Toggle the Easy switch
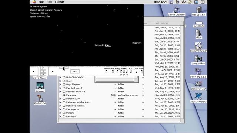The image size is (237, 133). point(117,71)
